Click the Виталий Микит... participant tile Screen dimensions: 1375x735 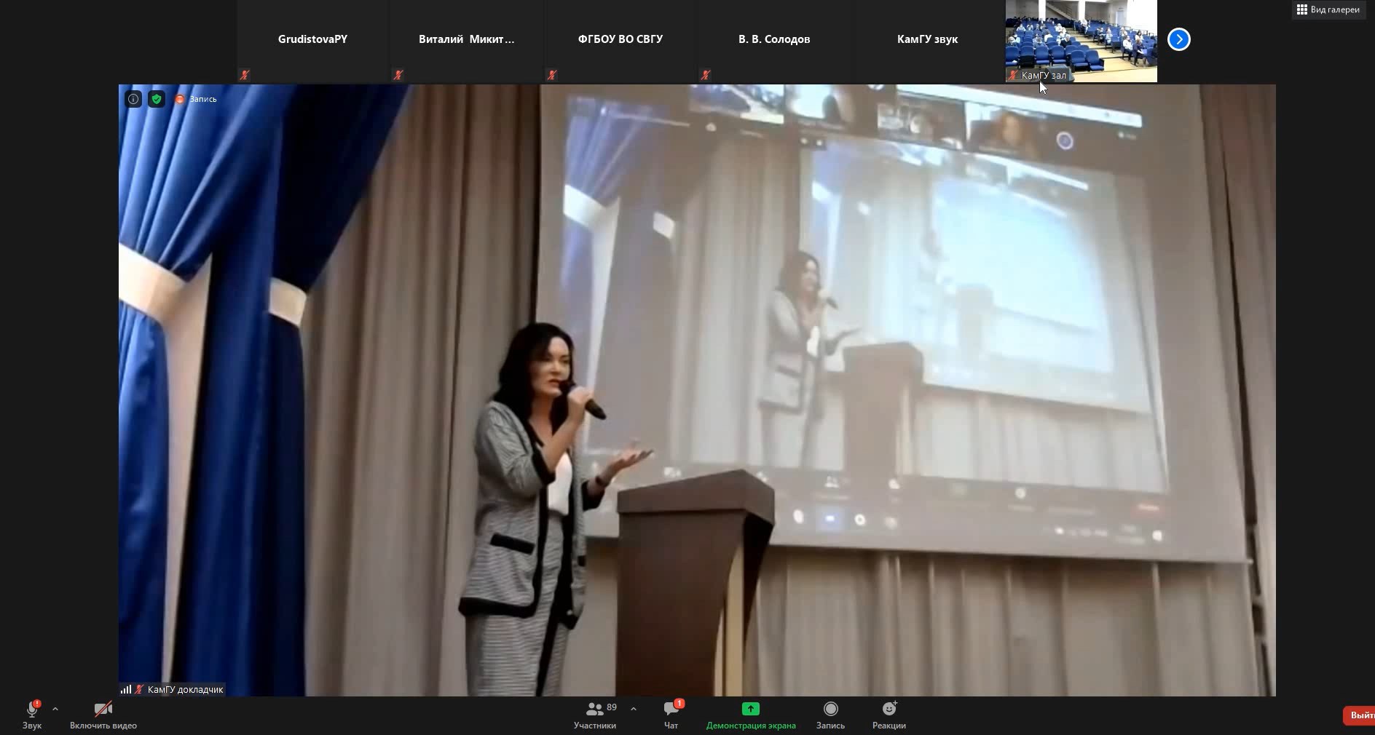(x=466, y=40)
